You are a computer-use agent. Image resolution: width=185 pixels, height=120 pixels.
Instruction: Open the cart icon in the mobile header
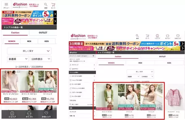tap(53, 6)
